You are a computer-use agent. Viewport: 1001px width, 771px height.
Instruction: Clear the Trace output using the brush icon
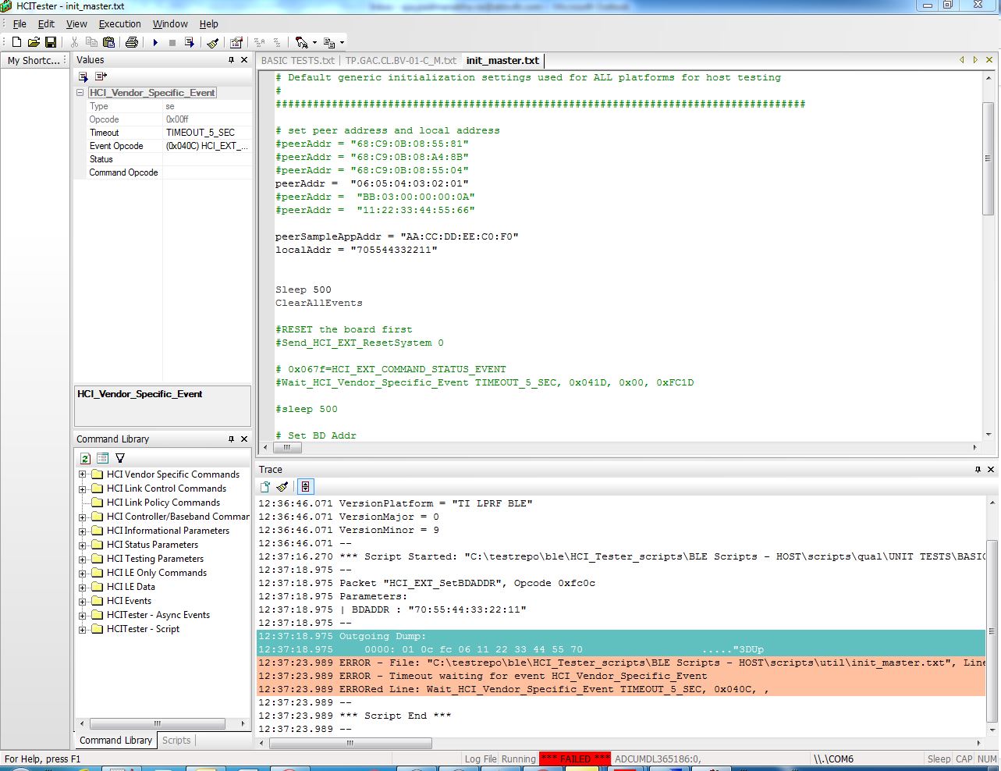(x=281, y=486)
